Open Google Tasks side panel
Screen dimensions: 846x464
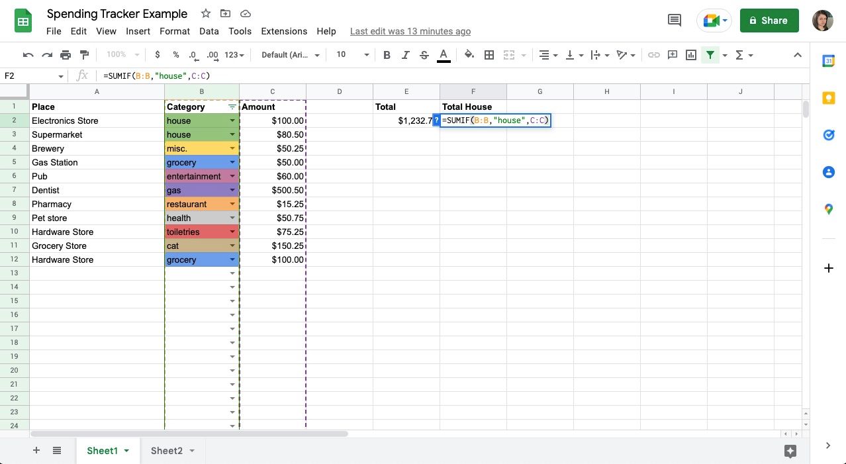pos(828,135)
